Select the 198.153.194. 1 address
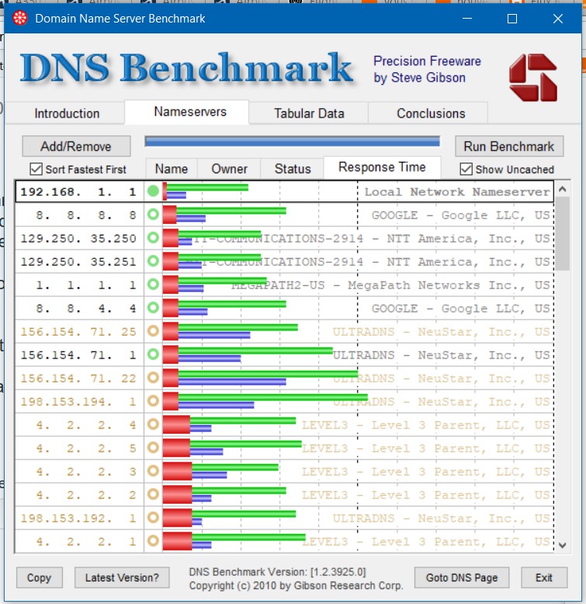586x604 pixels. pyautogui.click(x=78, y=401)
